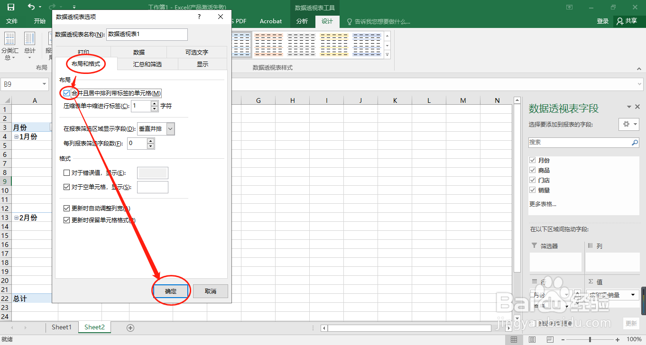This screenshot has width=646, height=345.
Task: Uncheck the 月份 field checkbox
Action: point(533,161)
